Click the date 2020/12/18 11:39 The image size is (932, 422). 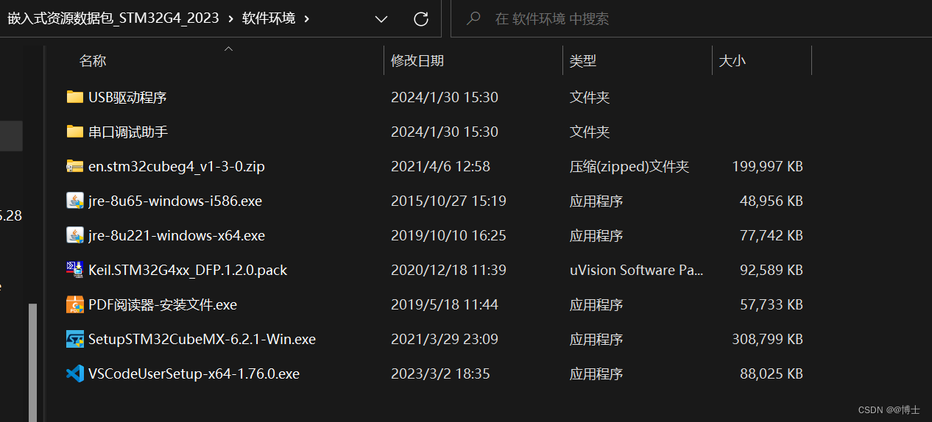[448, 270]
